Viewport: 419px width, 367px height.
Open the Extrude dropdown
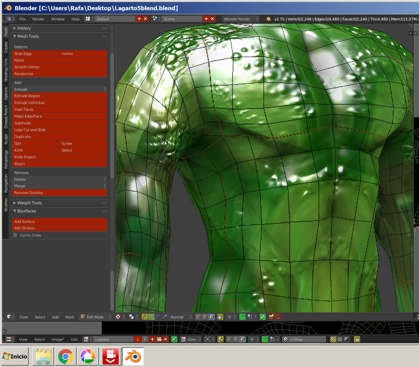60,89
